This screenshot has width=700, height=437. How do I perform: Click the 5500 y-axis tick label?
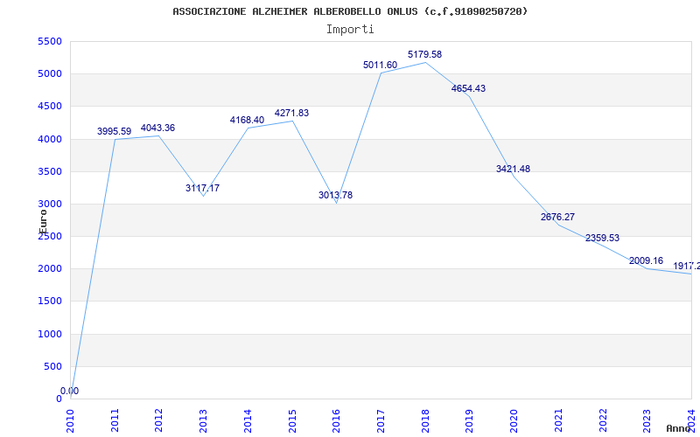pyautogui.click(x=50, y=41)
